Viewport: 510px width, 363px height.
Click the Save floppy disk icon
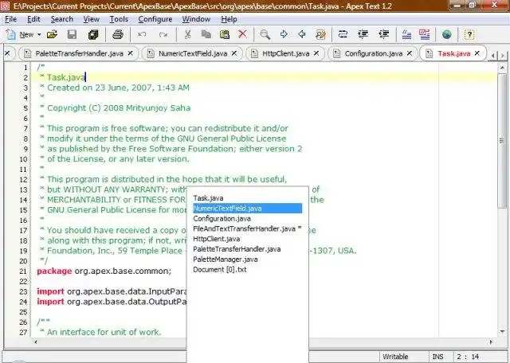(72, 34)
